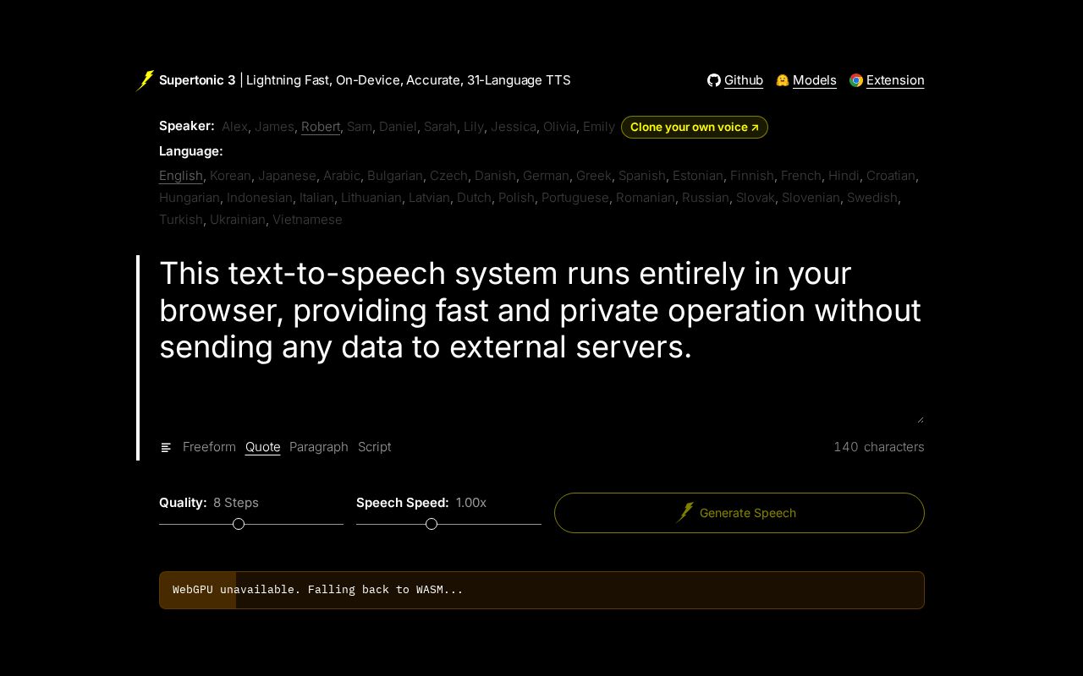
Task: Select speaker Lily
Action: [474, 127]
